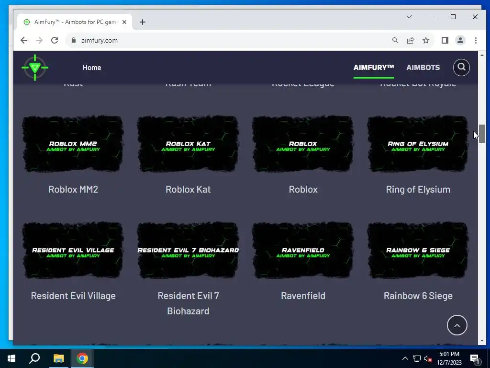The width and height of the screenshot is (490, 368).
Task: Click the scrollbar down arrow
Action: coord(482,341)
